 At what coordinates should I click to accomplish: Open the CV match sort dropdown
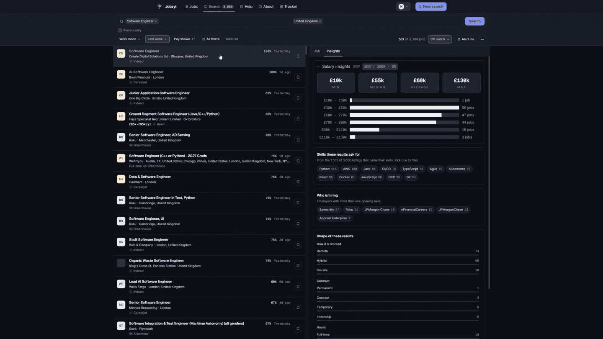click(x=440, y=39)
